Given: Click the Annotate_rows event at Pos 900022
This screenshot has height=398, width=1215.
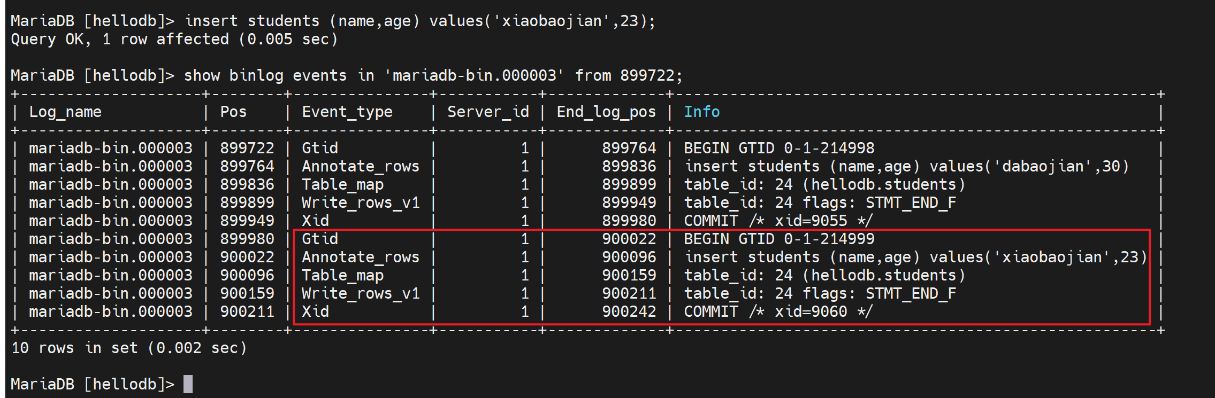Looking at the screenshot, I should (x=360, y=257).
